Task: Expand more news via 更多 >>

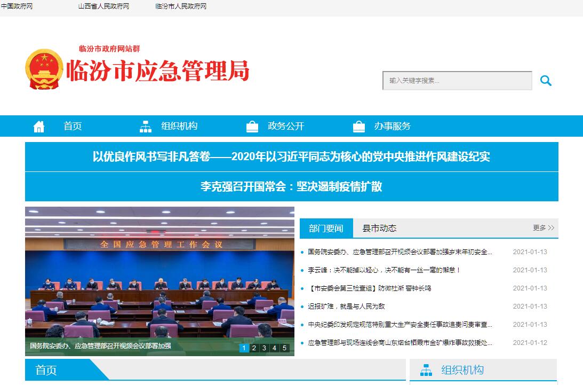Action: [543, 228]
